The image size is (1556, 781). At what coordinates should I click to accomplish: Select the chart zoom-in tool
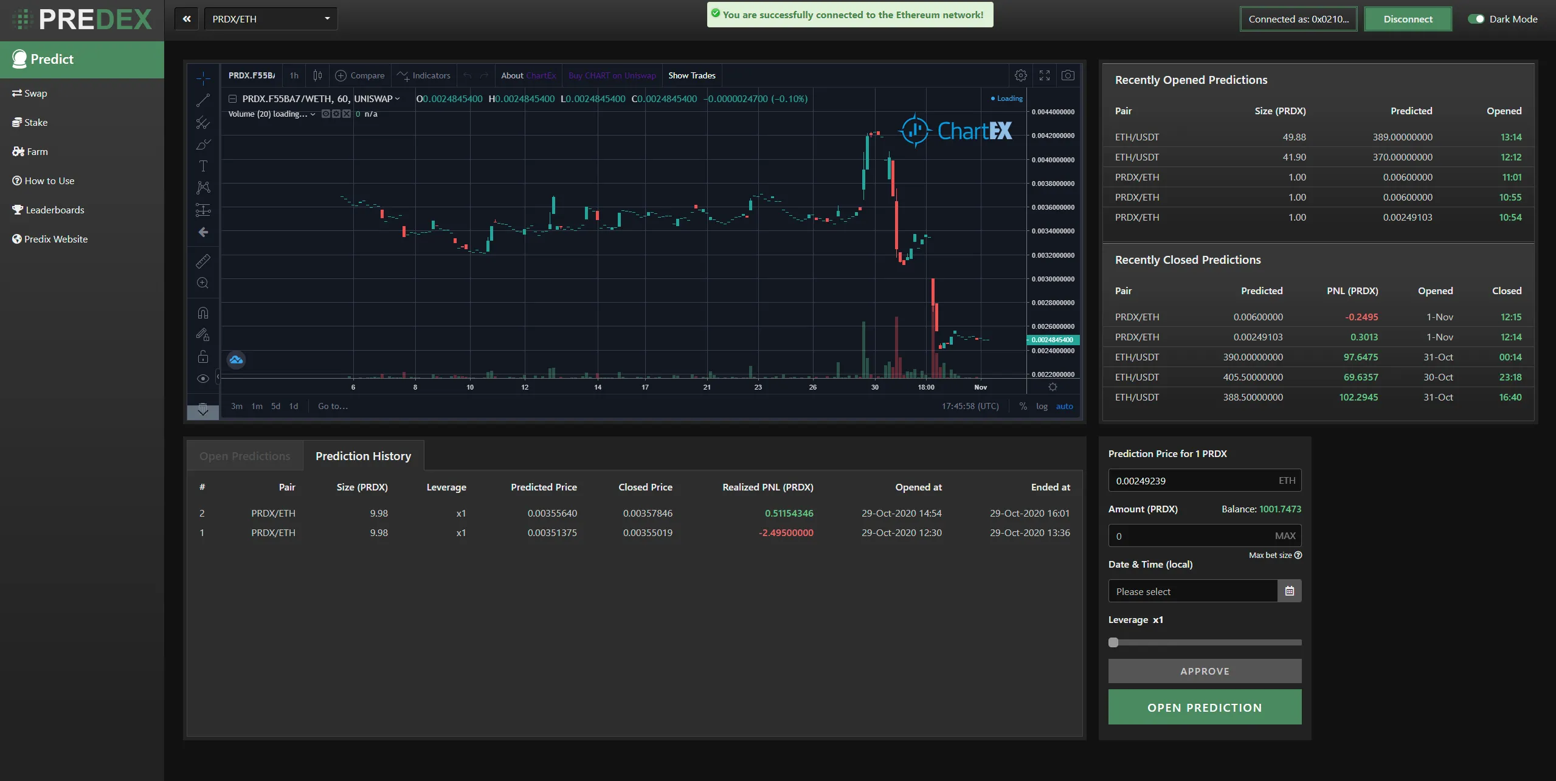coord(203,283)
